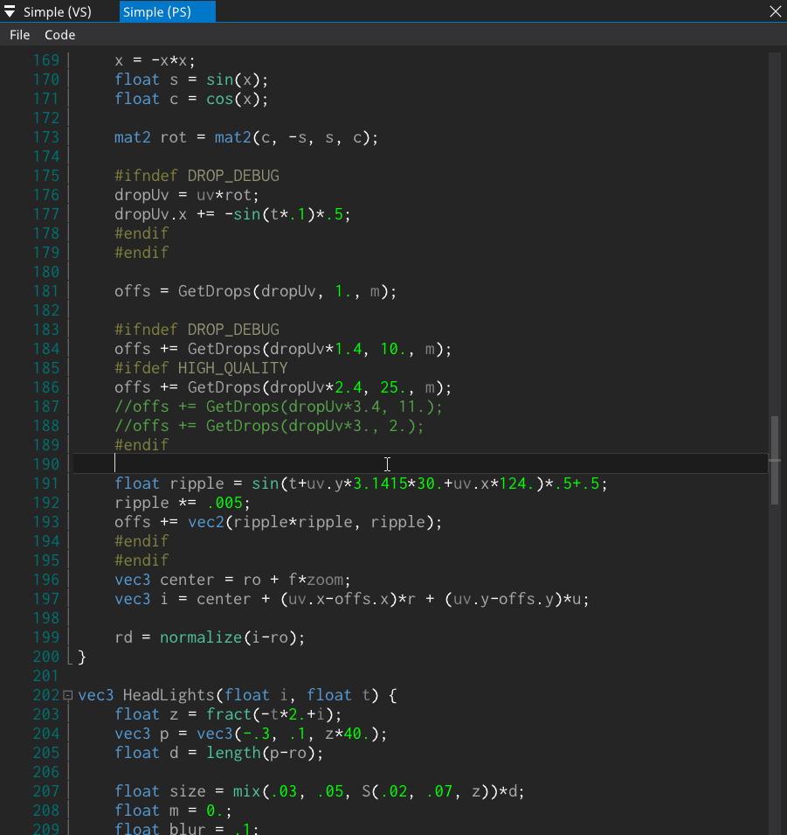Click the 'GetDrops(dropUv*2.4' line
787x835 pixels.
[x=283, y=387]
